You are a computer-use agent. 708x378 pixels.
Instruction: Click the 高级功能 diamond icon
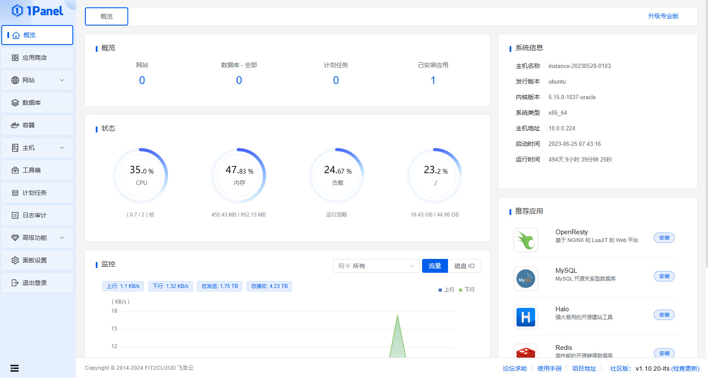coord(15,238)
